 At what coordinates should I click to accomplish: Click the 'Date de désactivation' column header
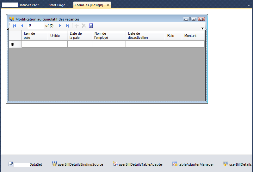[145, 35]
